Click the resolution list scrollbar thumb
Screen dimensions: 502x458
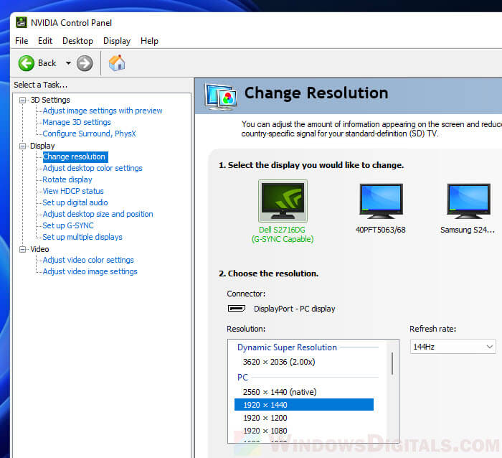coord(392,363)
